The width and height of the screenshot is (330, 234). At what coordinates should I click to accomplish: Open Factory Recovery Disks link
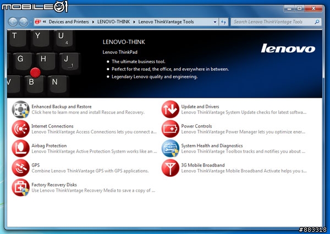pos(54,185)
